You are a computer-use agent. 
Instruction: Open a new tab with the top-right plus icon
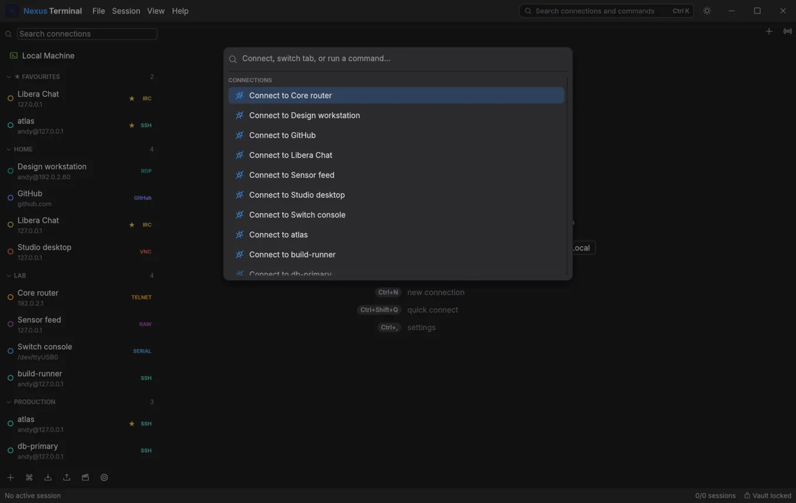pos(769,32)
